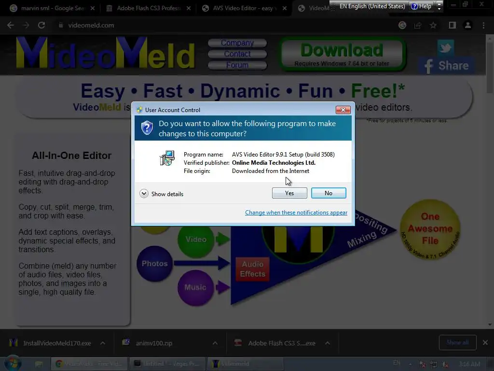The width and height of the screenshot is (494, 371).
Task: Click No in the User Account Control dialog
Action: (x=328, y=193)
